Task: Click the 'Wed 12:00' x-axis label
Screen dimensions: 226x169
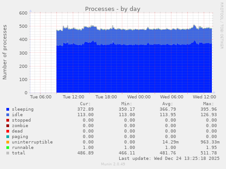Action: (x=205, y=97)
